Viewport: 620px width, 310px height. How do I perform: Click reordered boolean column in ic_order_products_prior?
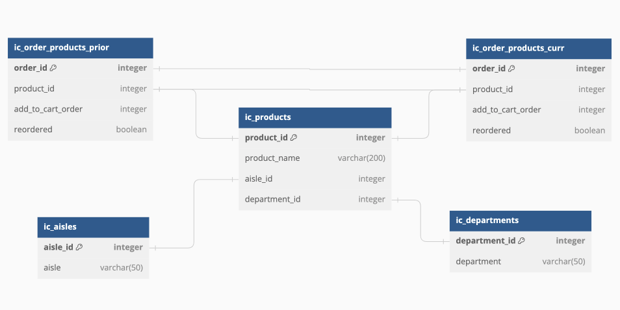80,130
